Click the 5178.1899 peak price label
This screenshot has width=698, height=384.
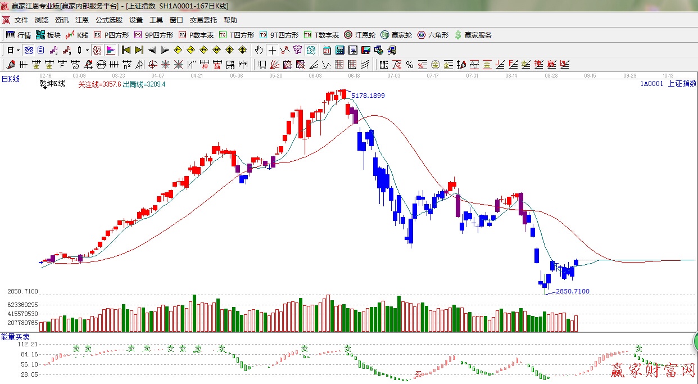pos(368,96)
